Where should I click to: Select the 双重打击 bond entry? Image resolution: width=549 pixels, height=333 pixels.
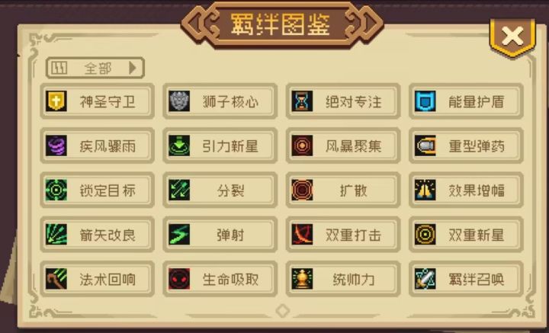coord(343,235)
